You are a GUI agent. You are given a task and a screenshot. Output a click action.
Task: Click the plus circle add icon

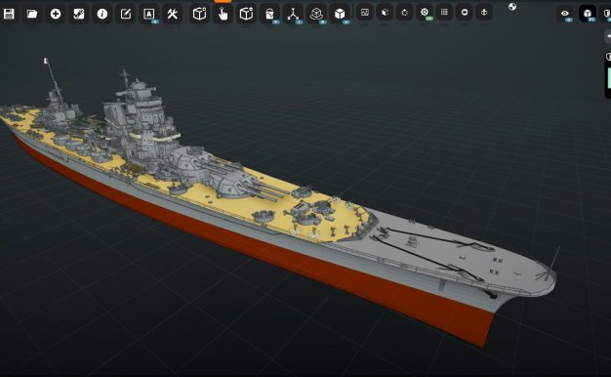[x=56, y=14]
